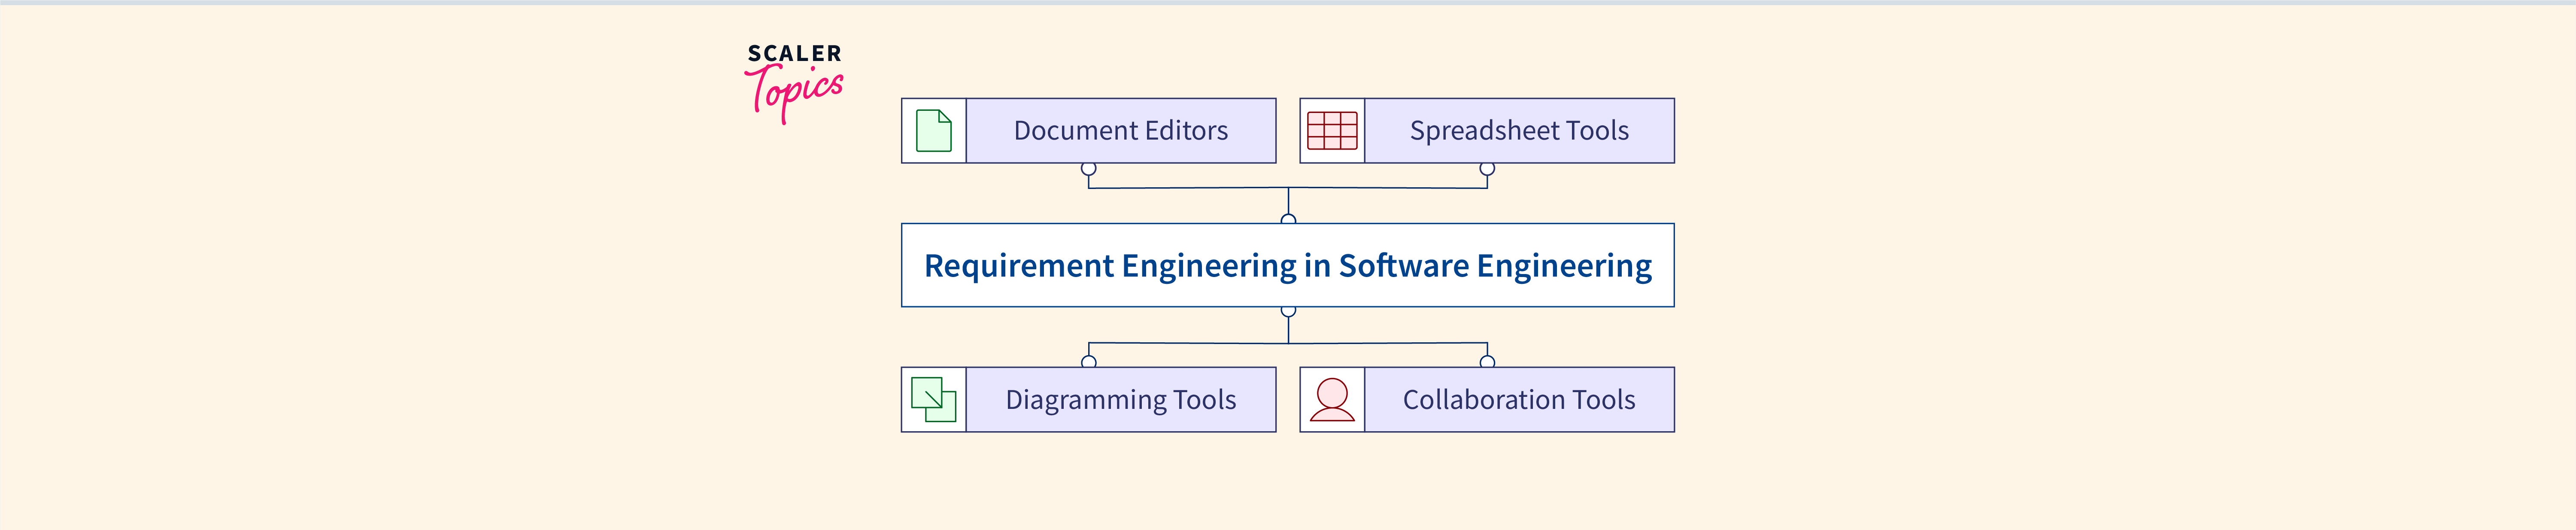Click the Requirement Engineering in Software Engineering title
2576x530 pixels.
[1287, 266]
